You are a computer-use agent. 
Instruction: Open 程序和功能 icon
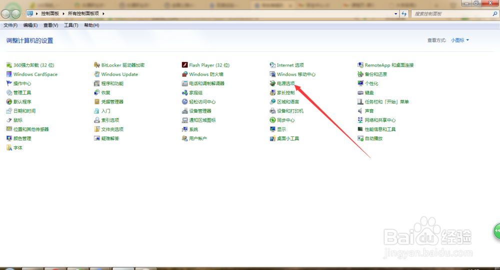click(x=97, y=83)
